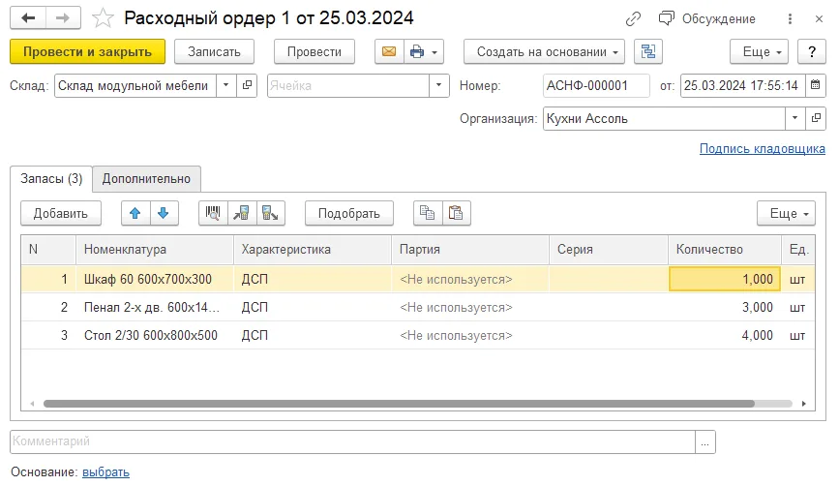Go back with the left arrow
This screenshot has height=486, width=839.
28,18
